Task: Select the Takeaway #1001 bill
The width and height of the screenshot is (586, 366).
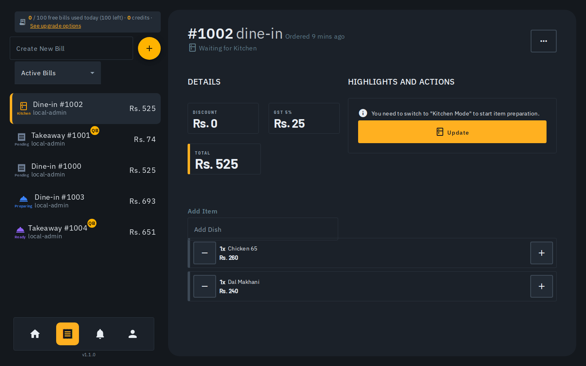Action: (85, 139)
